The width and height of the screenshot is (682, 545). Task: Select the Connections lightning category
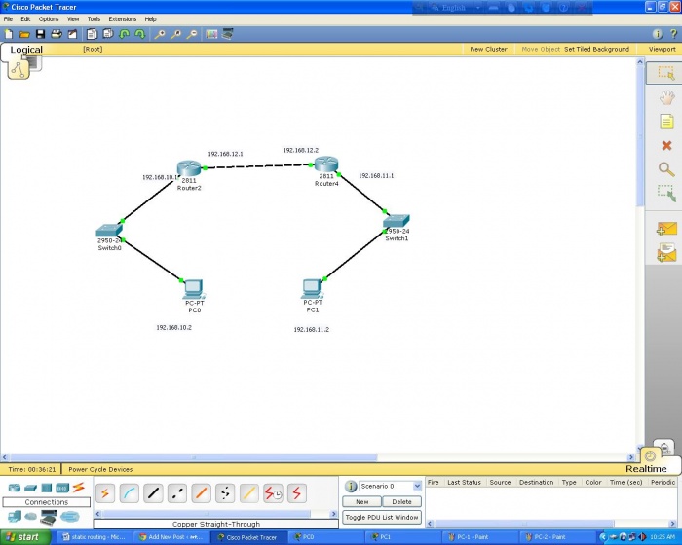pos(78,488)
